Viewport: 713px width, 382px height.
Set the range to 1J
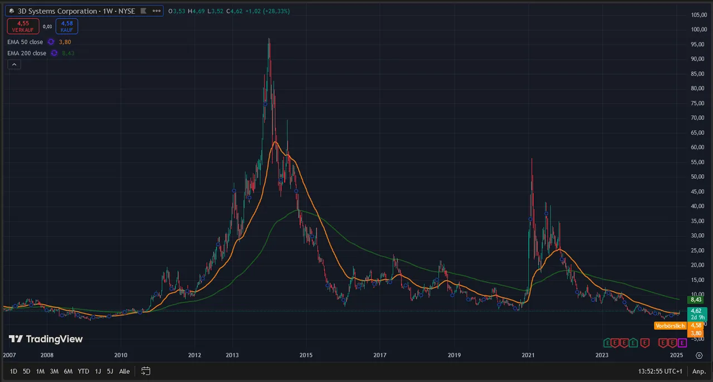[98, 371]
